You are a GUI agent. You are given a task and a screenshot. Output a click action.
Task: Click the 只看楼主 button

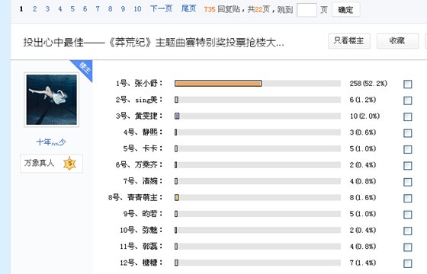tap(349, 41)
